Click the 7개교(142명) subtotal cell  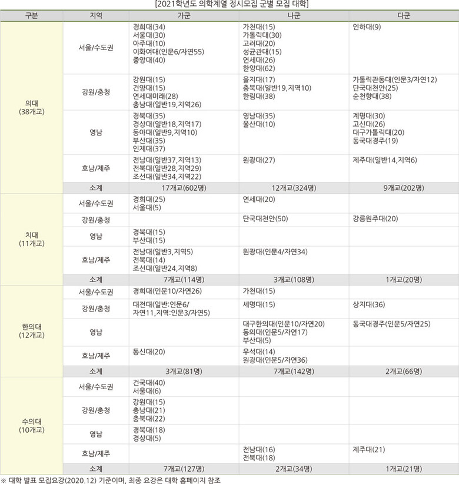click(x=293, y=372)
